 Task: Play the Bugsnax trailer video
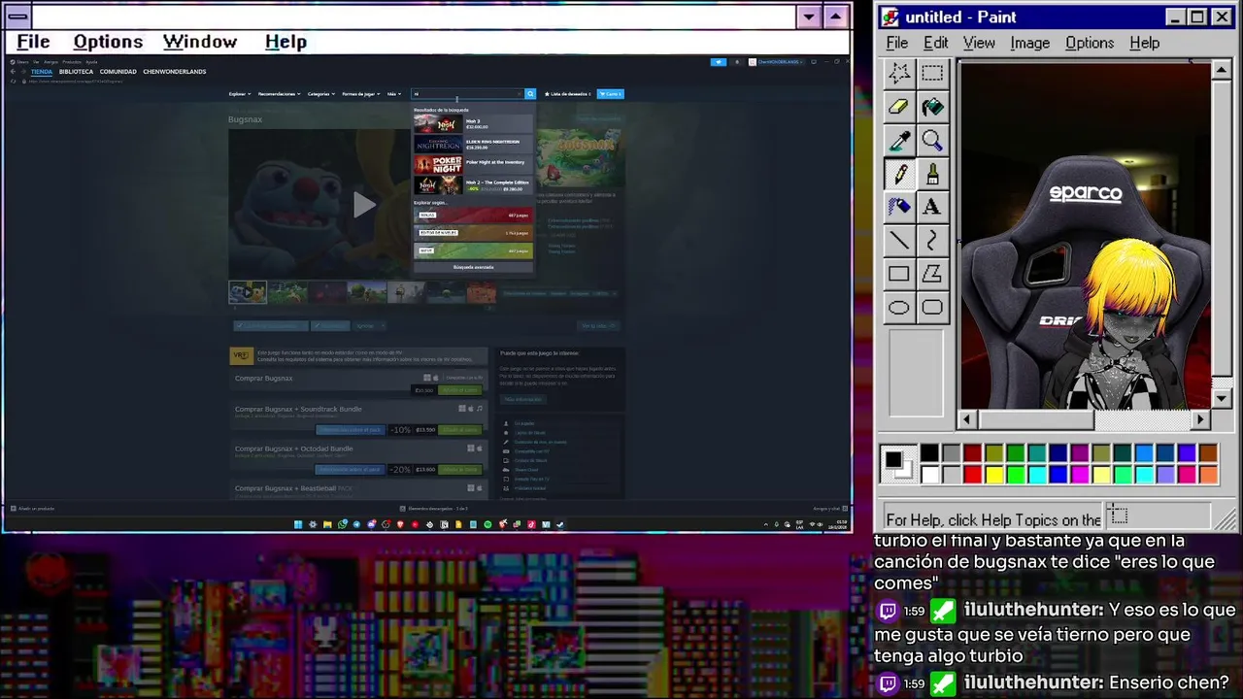pyautogui.click(x=364, y=204)
